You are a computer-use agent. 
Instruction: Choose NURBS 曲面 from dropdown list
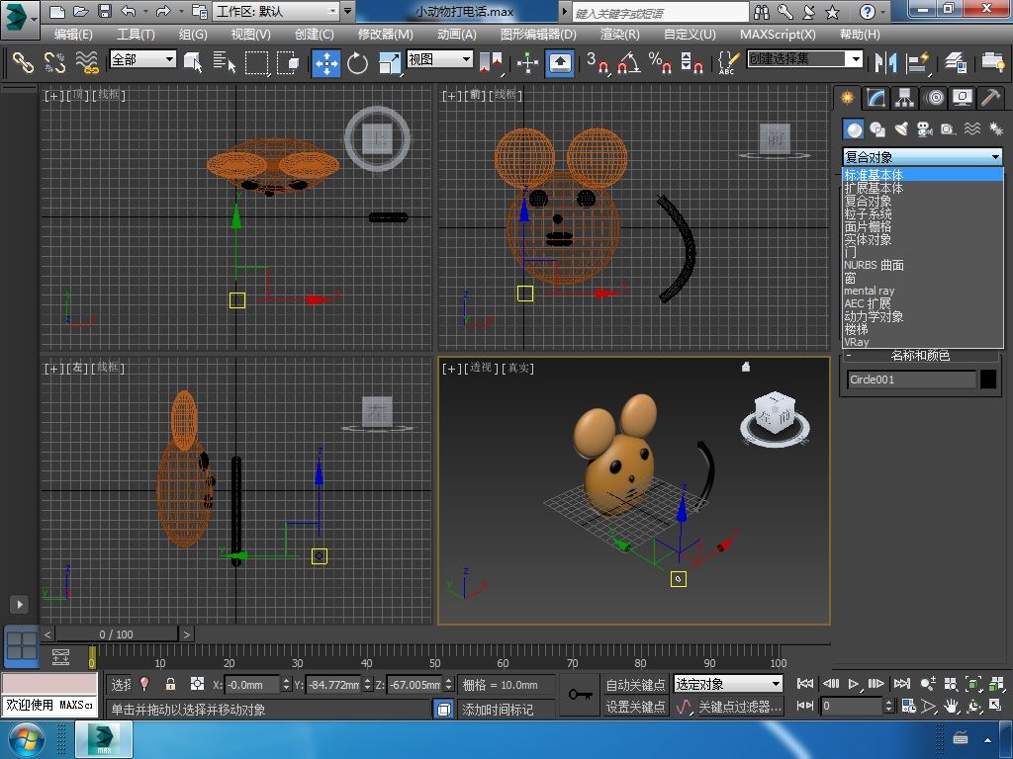(x=923, y=265)
